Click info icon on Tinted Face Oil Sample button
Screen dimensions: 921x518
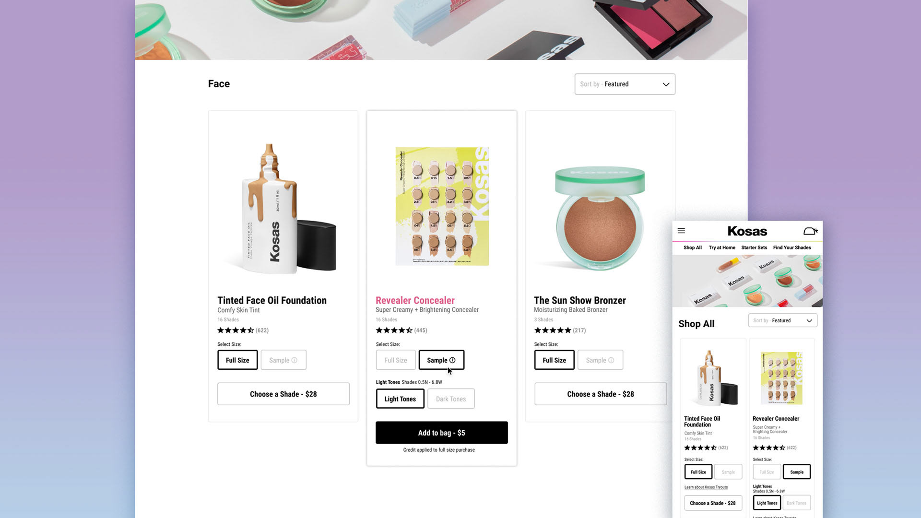295,360
